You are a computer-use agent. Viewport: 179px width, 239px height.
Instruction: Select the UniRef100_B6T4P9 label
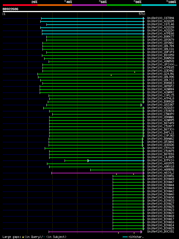tap(161, 123)
